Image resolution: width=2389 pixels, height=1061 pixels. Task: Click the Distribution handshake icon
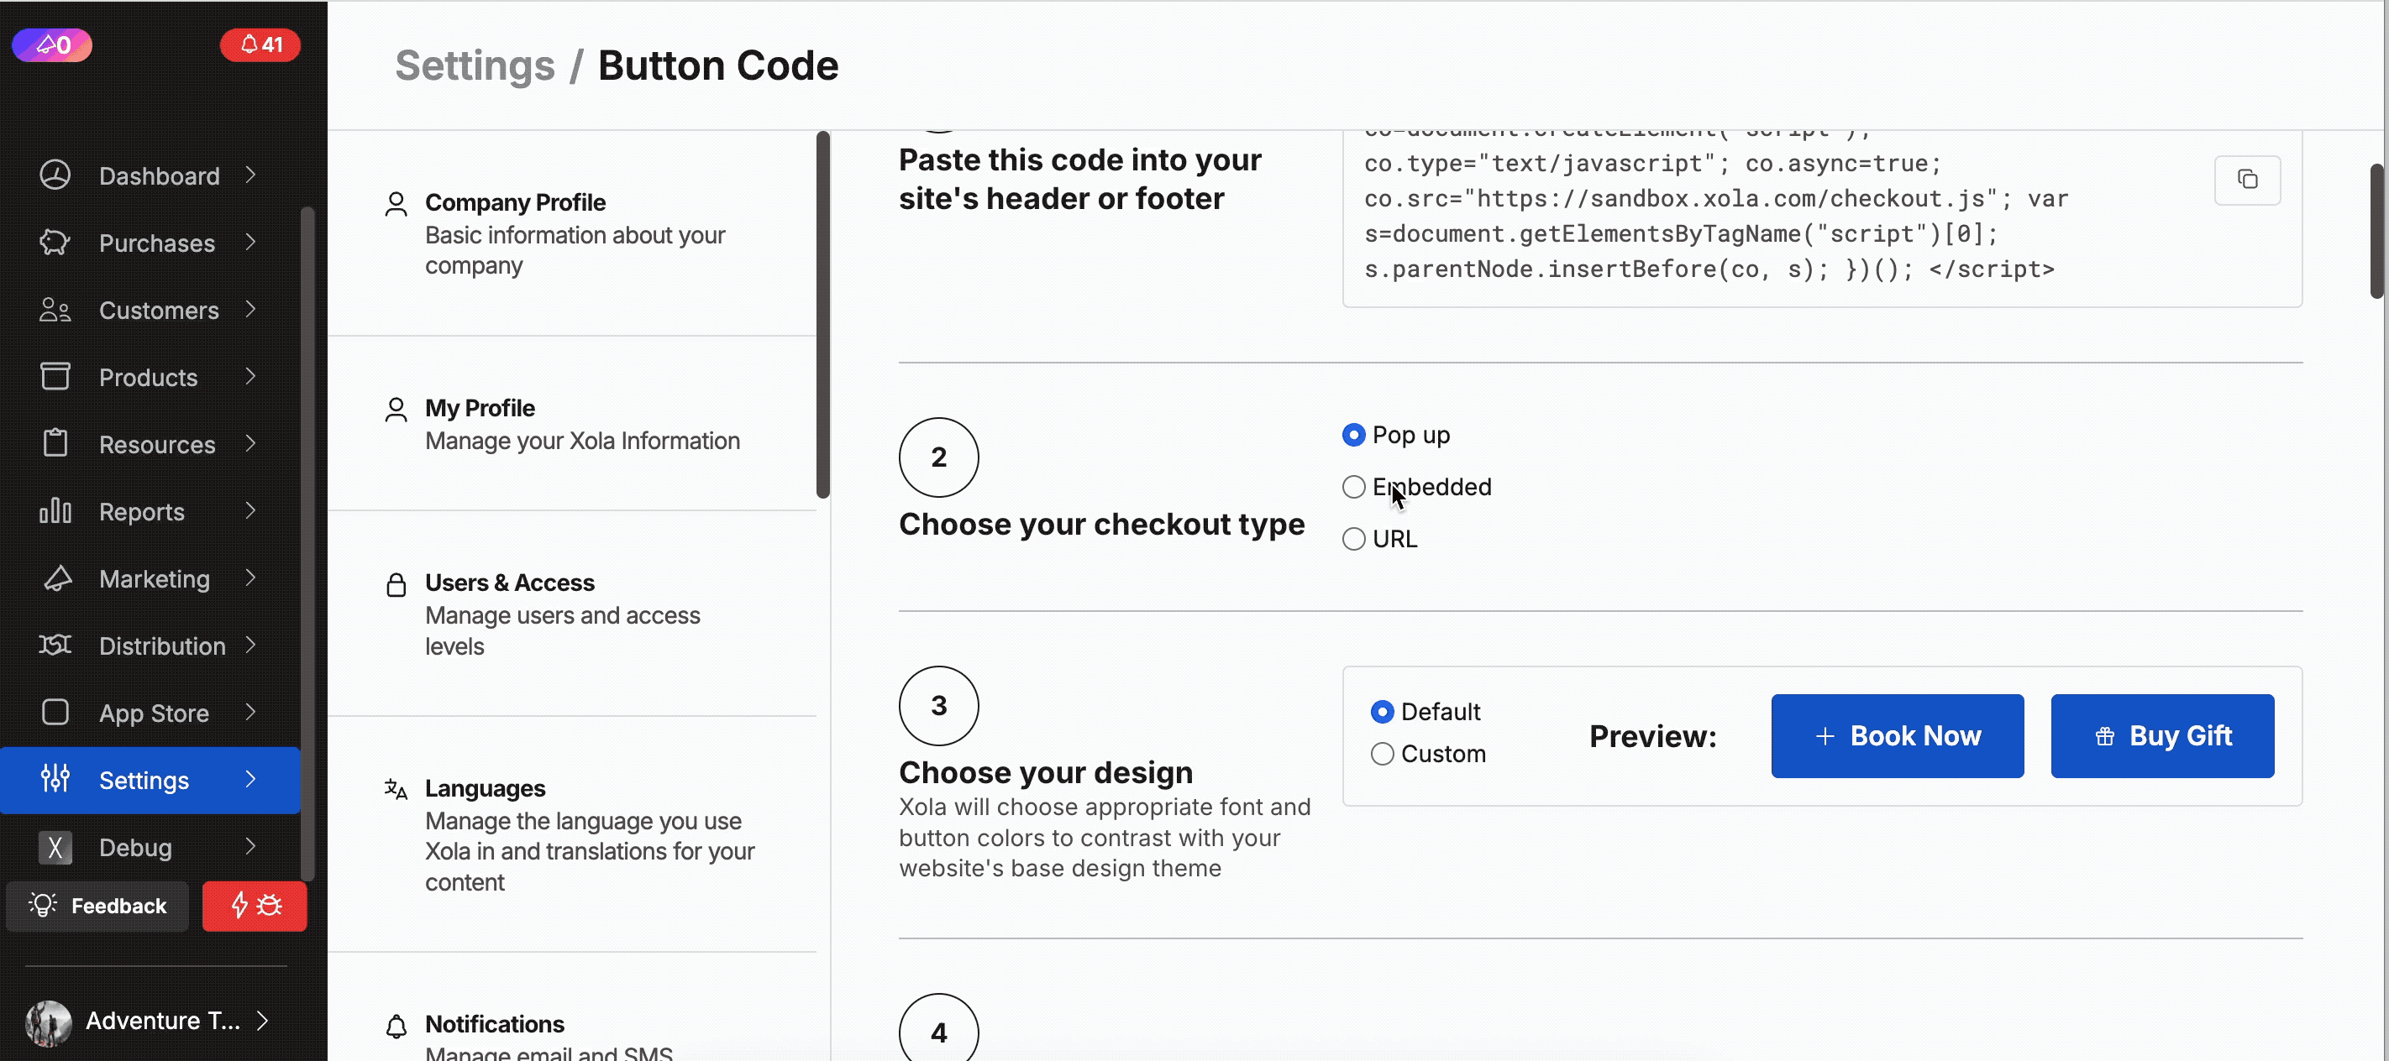pos(55,645)
